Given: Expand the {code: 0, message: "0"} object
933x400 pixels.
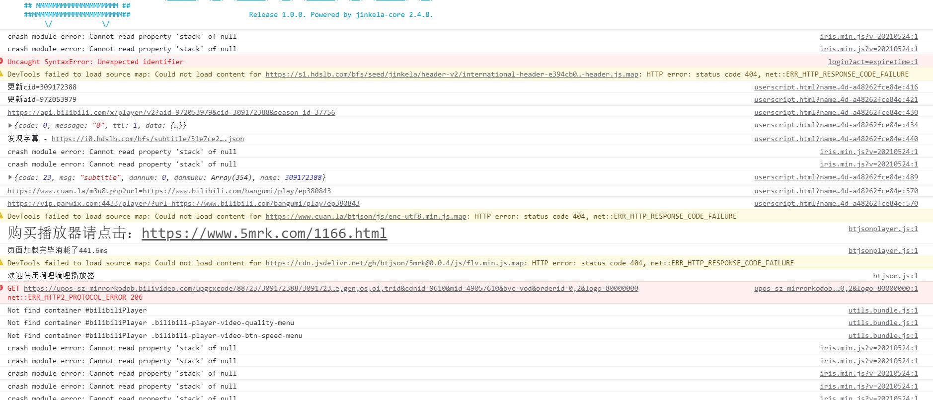Looking at the screenshot, I should click(x=10, y=126).
